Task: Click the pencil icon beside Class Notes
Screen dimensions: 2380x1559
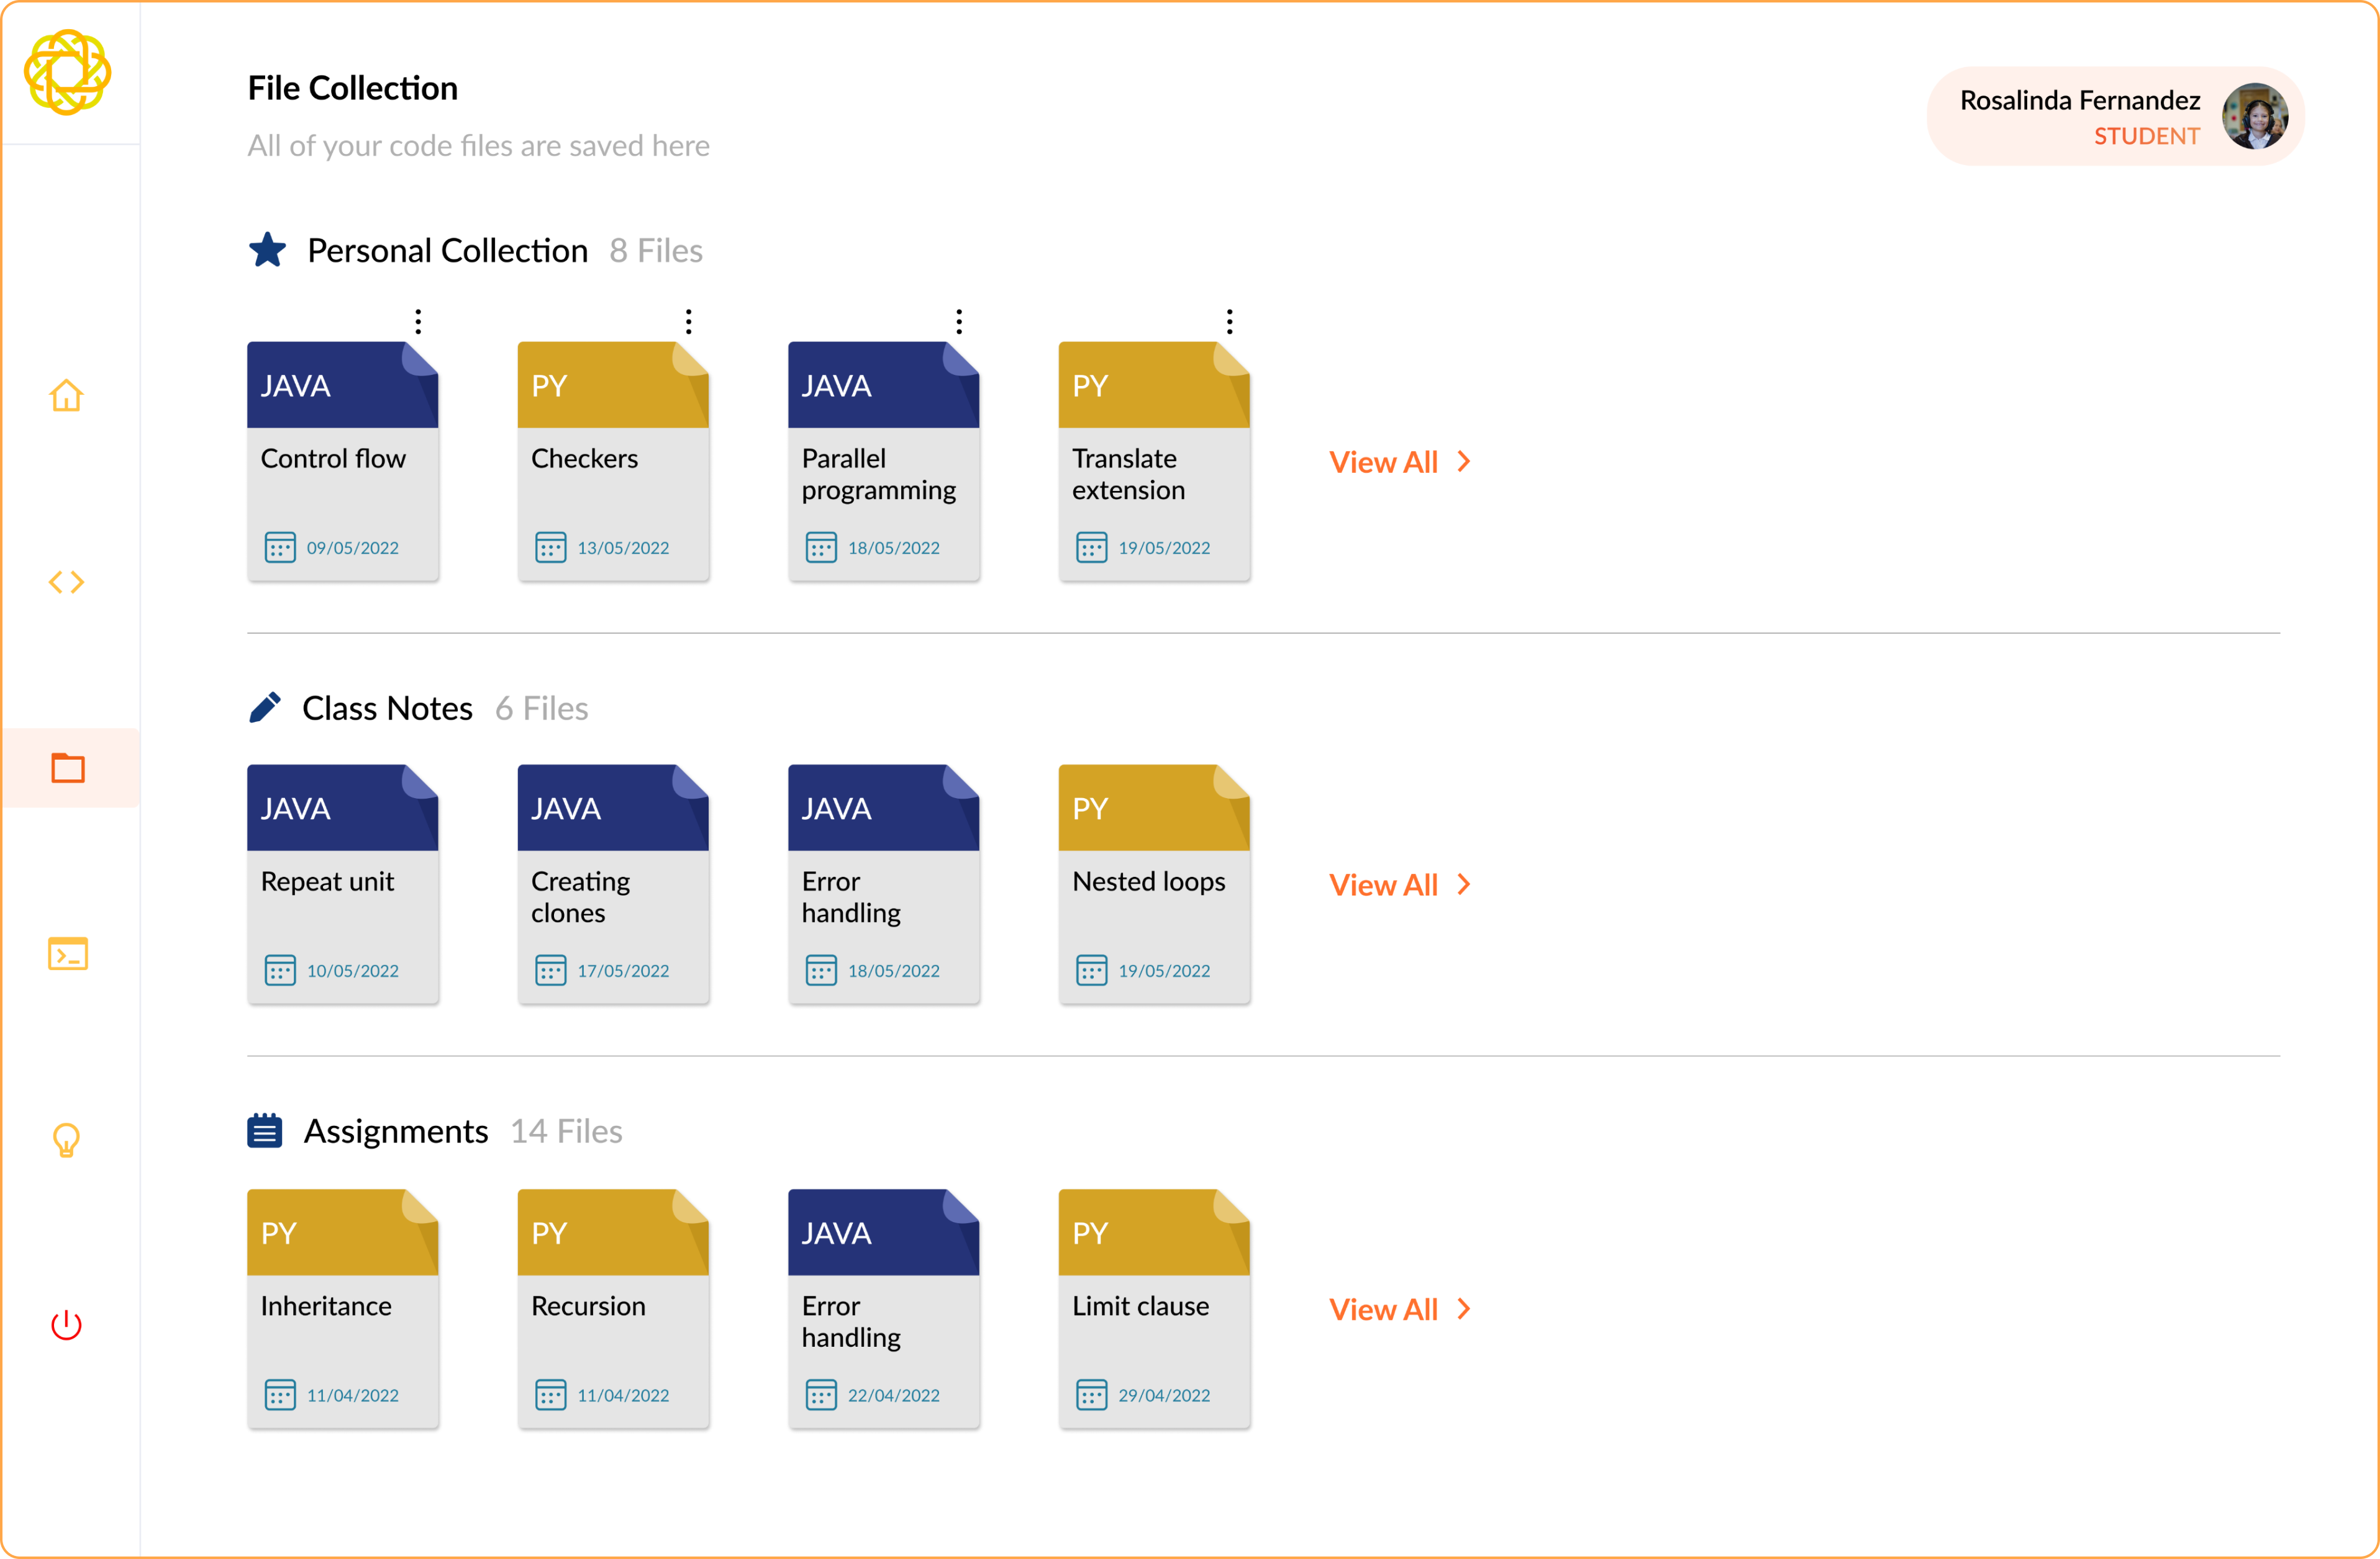Action: click(265, 708)
